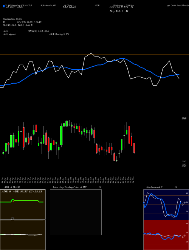Click the blue 12-day SMA legend square

(x=4, y=6)
